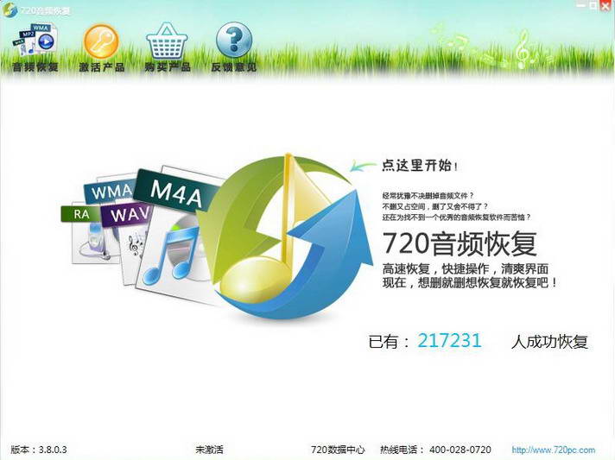The width and height of the screenshot is (615, 460).
Task: Click the large music note recovery logo
Action: tap(284, 235)
